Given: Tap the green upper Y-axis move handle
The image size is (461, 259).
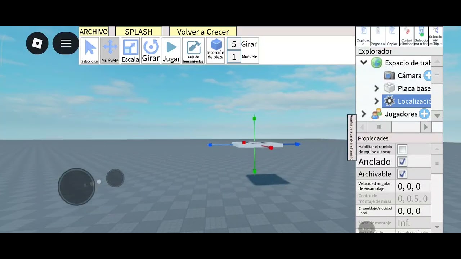Looking at the screenshot, I should 254,118.
